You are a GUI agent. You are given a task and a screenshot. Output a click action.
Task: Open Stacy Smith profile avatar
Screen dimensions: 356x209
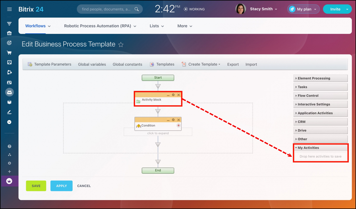241,9
